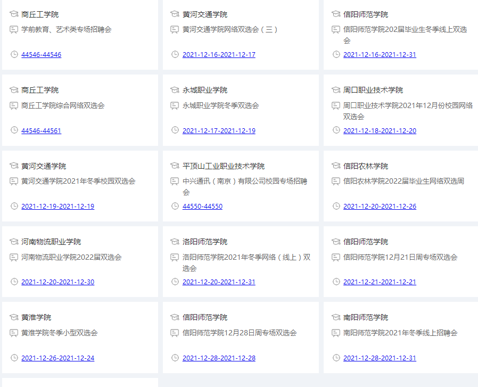The height and width of the screenshot is (387, 478).
Task: Click graduation cap icon next to 永城职业学院
Action: click(175, 90)
